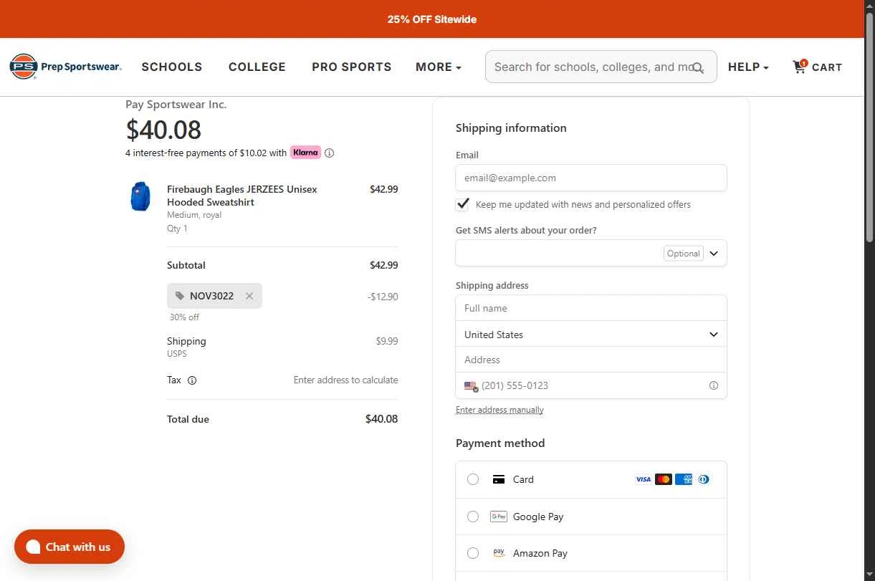Click the Address input field

(591, 360)
